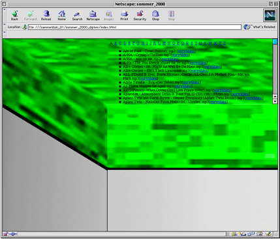280x239 pixels.
Task: Click the location bookmark icon
Action: coord(25,27)
